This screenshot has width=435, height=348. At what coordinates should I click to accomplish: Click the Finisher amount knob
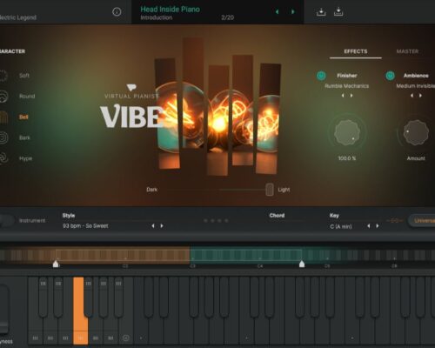347,133
